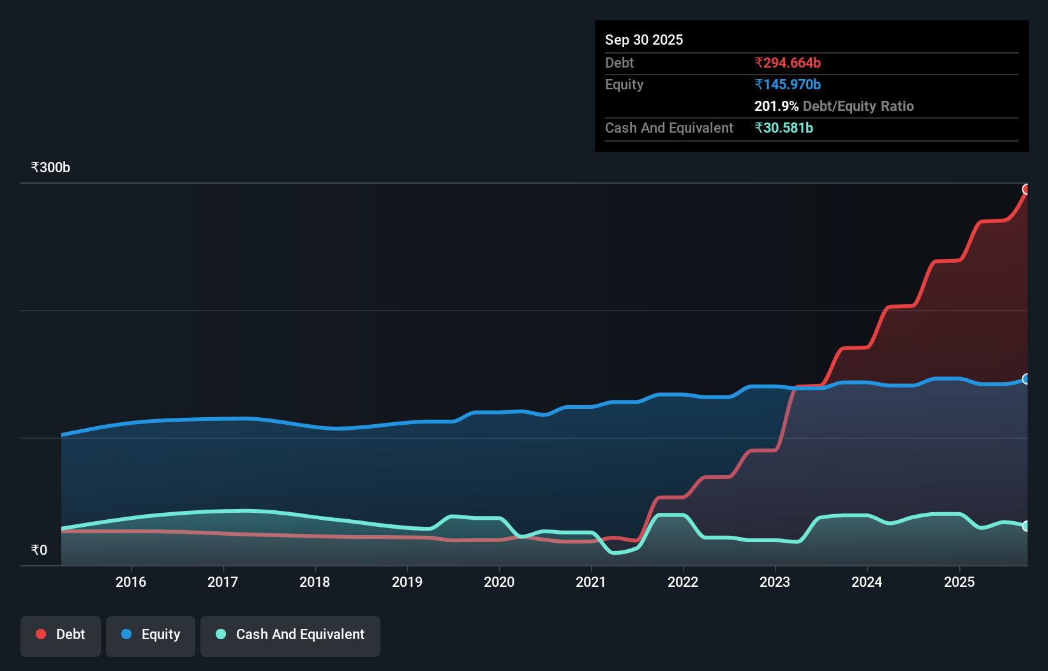This screenshot has height=671, width=1048.
Task: Expand the Sep 30 2025 tooltip panel
Action: (644, 40)
